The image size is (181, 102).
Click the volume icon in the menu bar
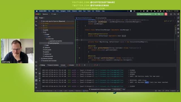[144, 11]
